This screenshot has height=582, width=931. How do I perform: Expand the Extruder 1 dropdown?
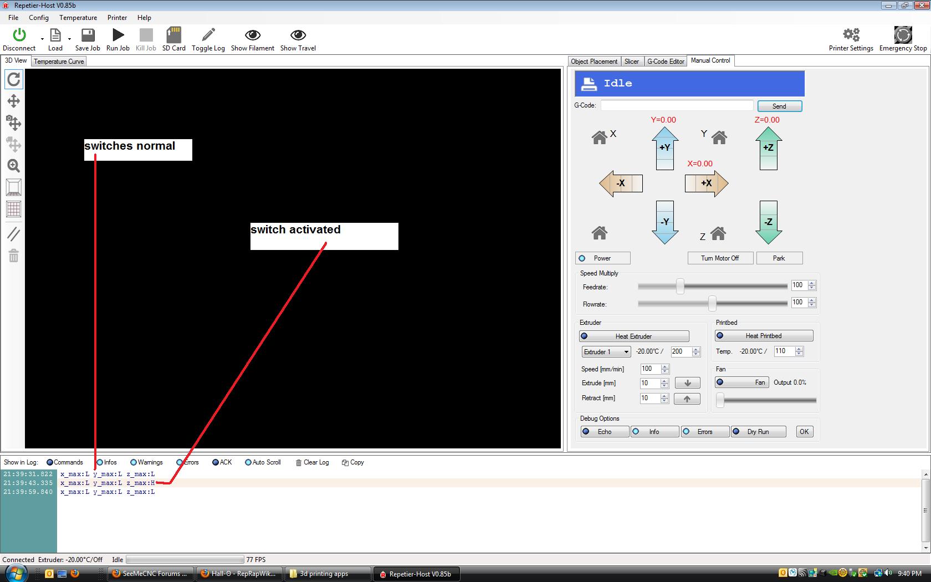[x=626, y=352]
